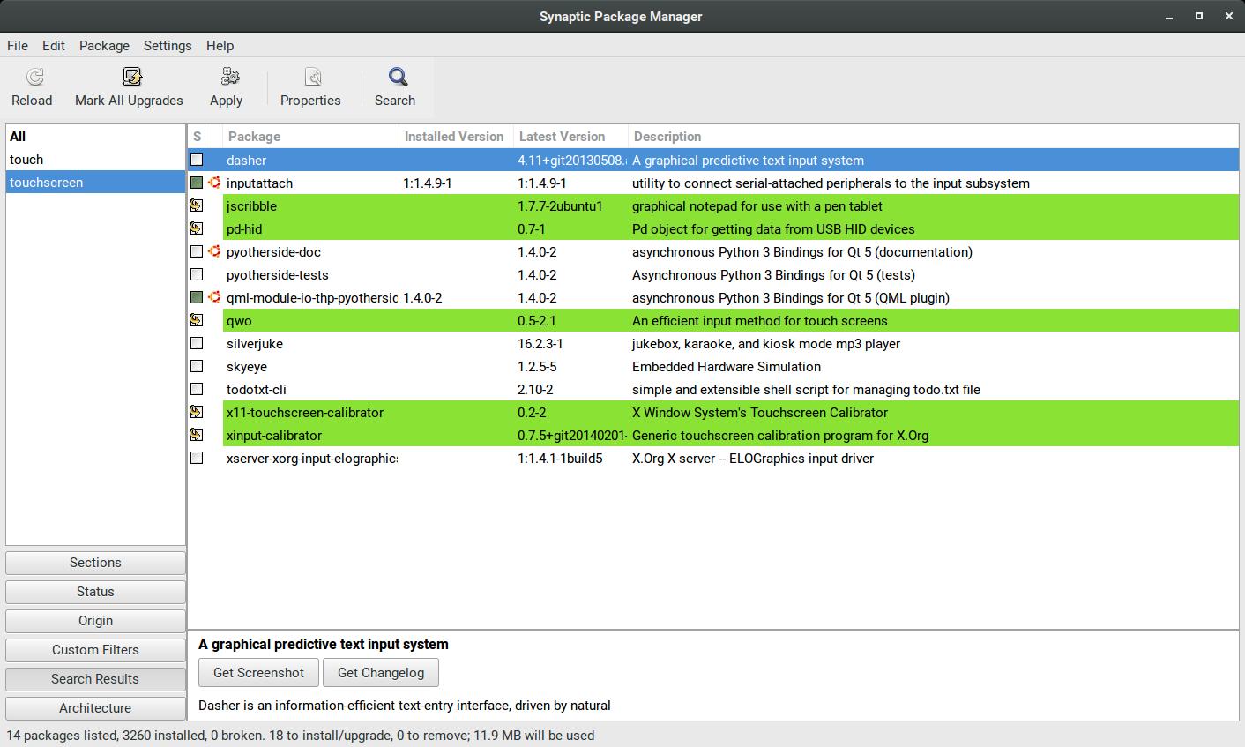The height and width of the screenshot is (747, 1245).
Task: Select the dasher package name
Action: [246, 161]
